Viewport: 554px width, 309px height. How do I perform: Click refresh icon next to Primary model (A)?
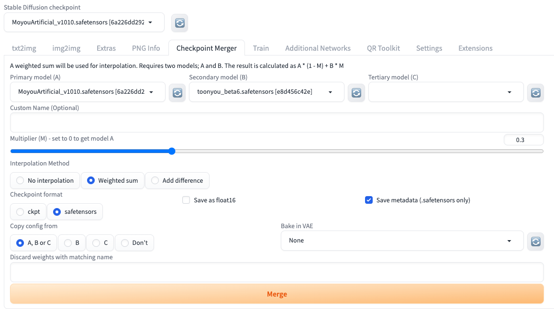coord(177,93)
